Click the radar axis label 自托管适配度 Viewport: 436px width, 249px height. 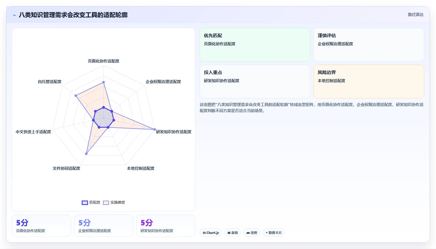point(50,82)
